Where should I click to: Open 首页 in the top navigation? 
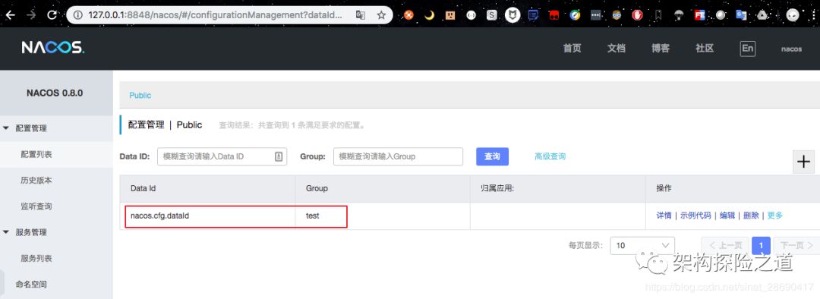(572, 48)
